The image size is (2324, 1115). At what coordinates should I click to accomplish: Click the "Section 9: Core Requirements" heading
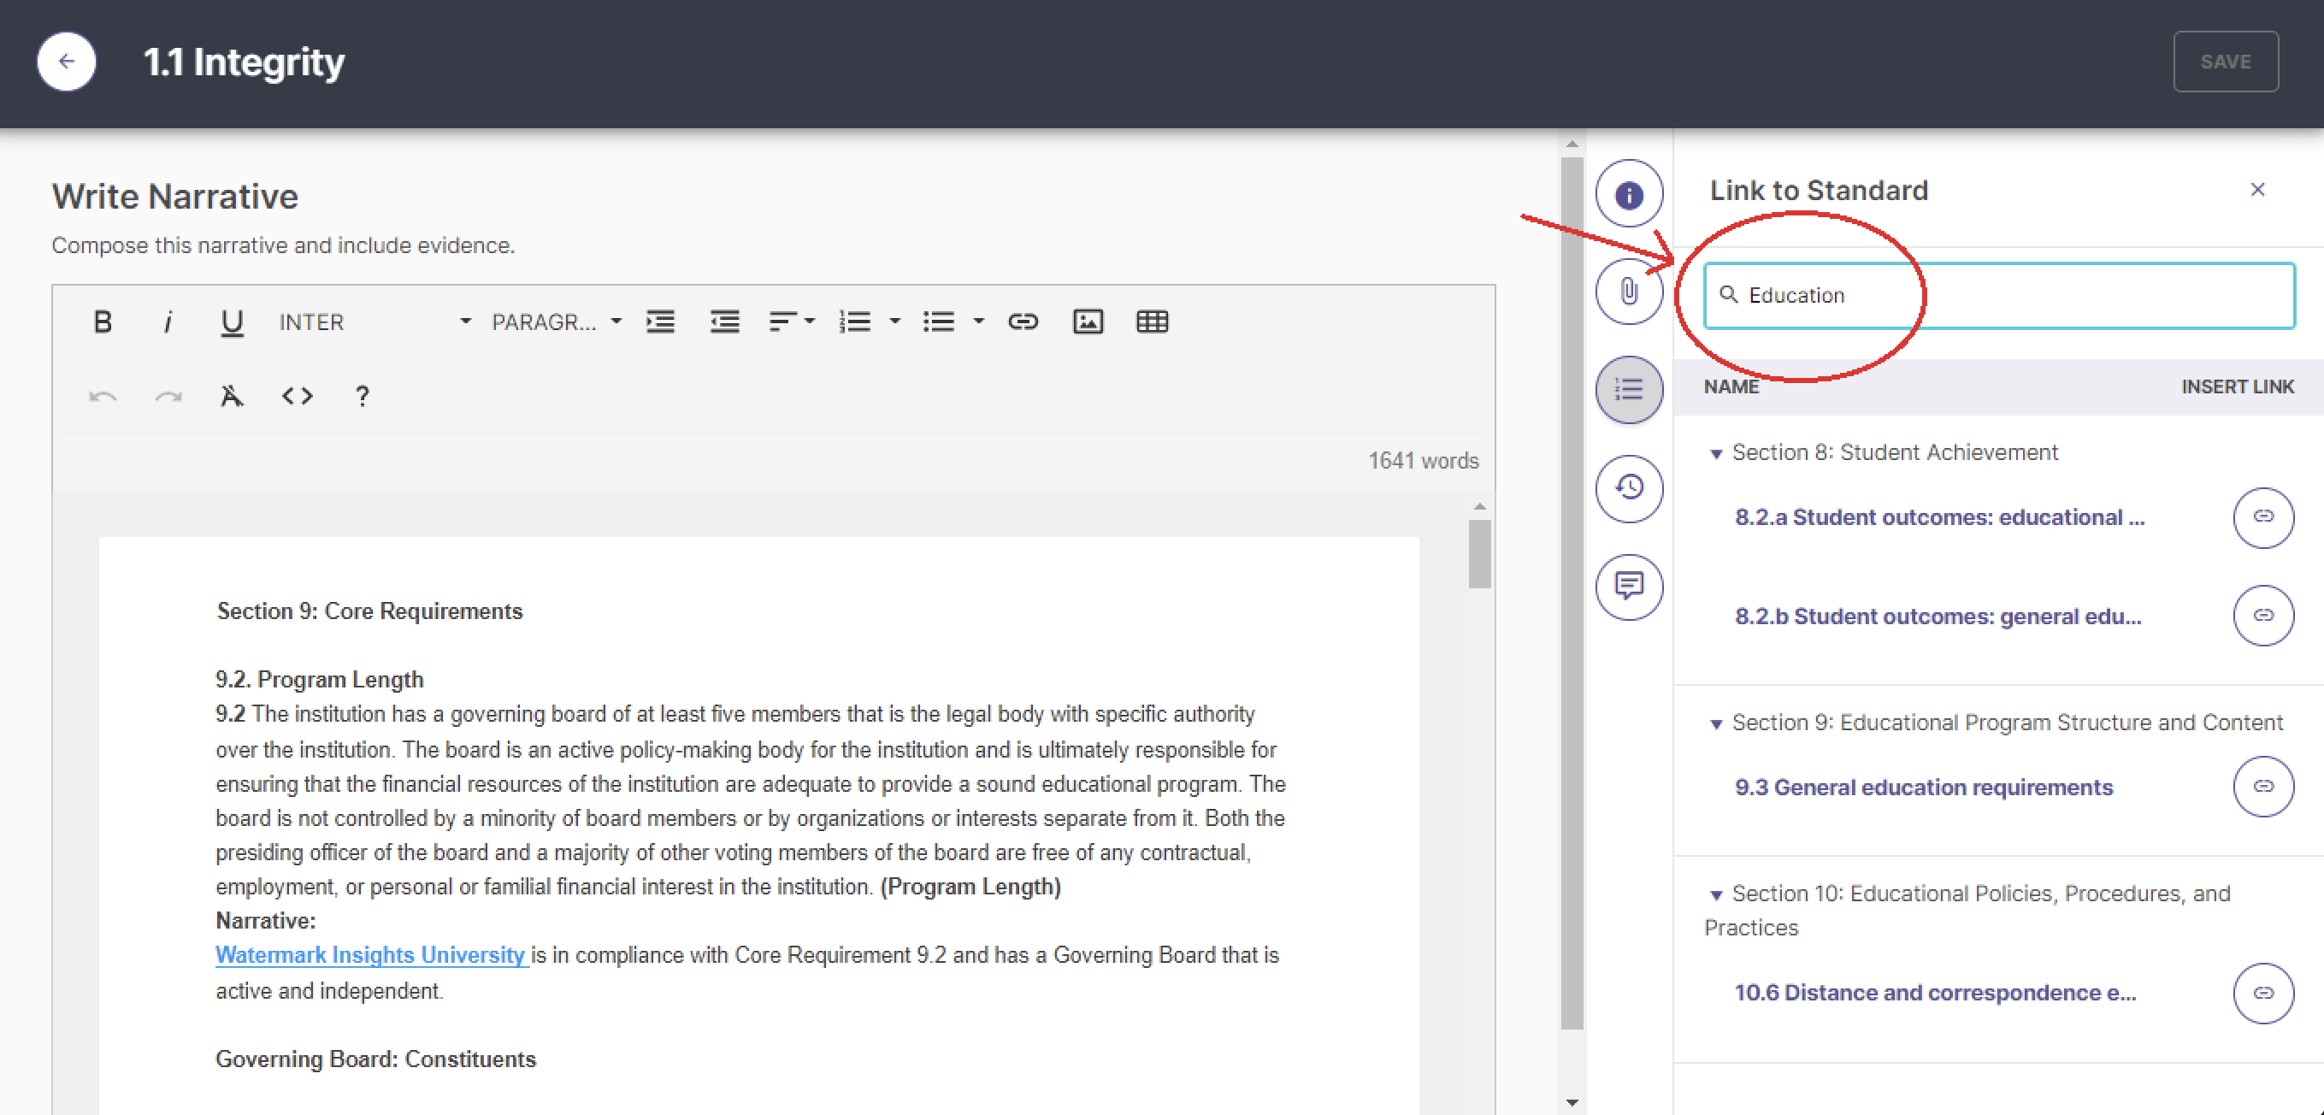370,611
